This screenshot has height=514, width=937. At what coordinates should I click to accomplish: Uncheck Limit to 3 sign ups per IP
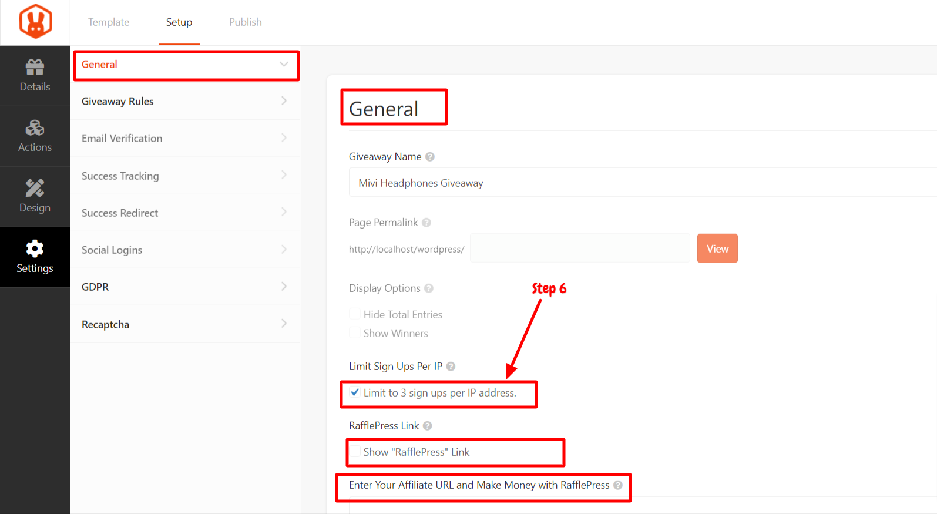tap(355, 392)
